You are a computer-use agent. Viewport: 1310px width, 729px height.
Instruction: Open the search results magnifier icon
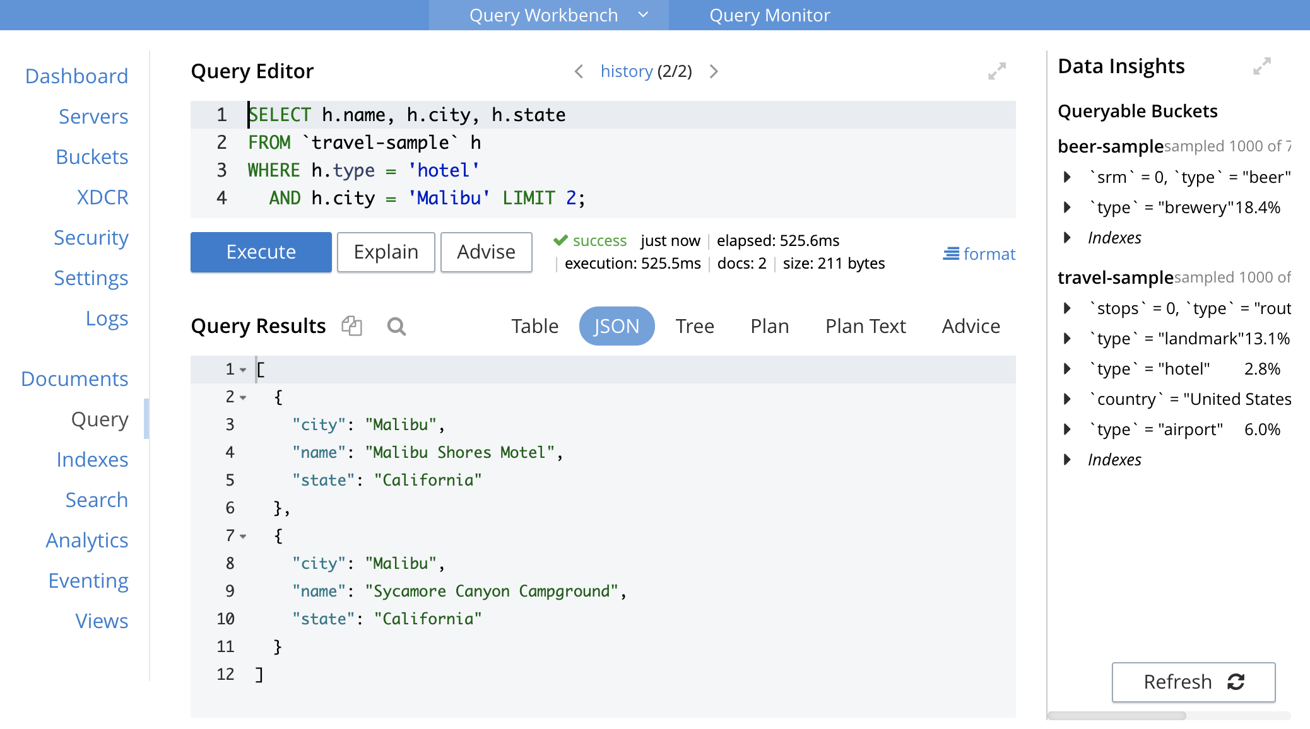coord(396,326)
